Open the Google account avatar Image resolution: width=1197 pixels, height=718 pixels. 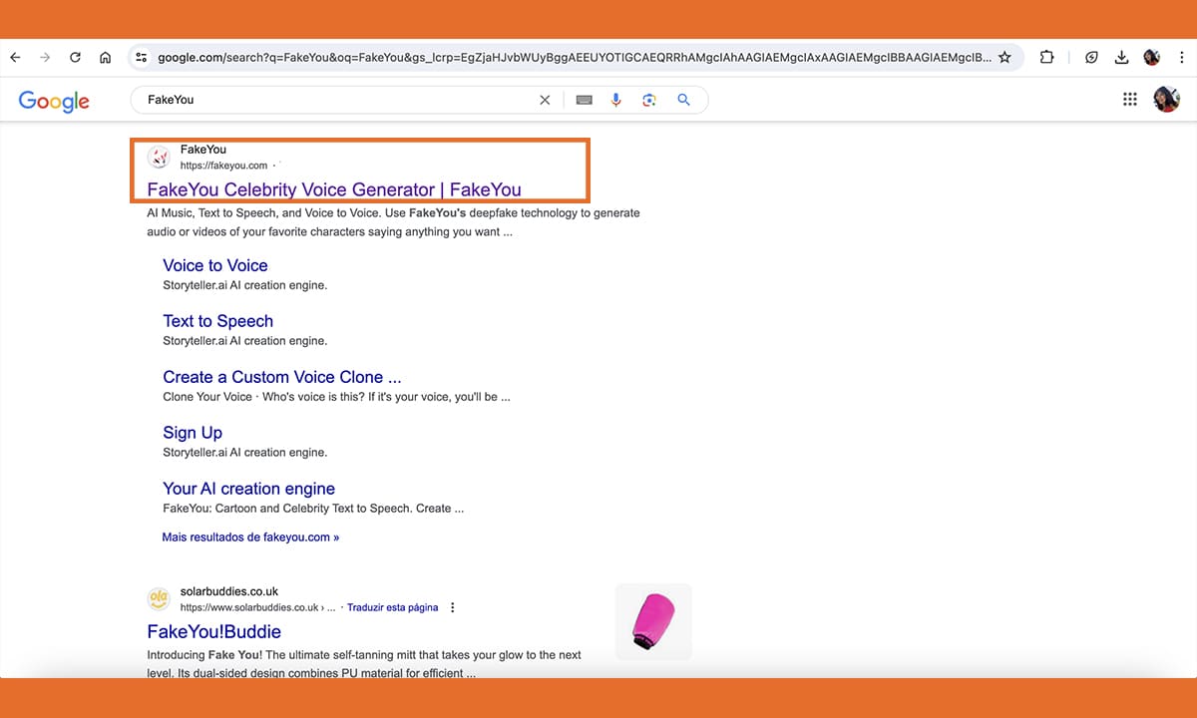tap(1167, 99)
